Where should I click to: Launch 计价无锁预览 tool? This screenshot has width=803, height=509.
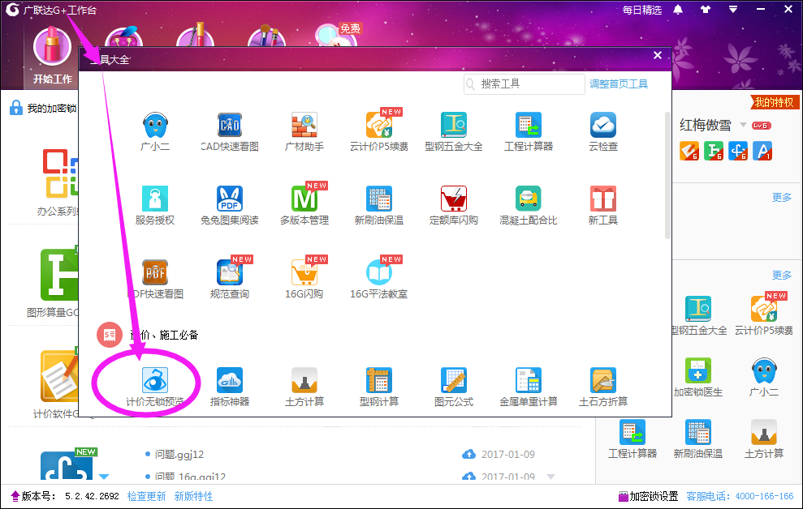point(155,387)
